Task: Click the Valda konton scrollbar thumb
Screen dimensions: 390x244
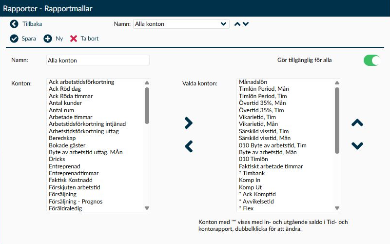Action: click(x=337, y=120)
